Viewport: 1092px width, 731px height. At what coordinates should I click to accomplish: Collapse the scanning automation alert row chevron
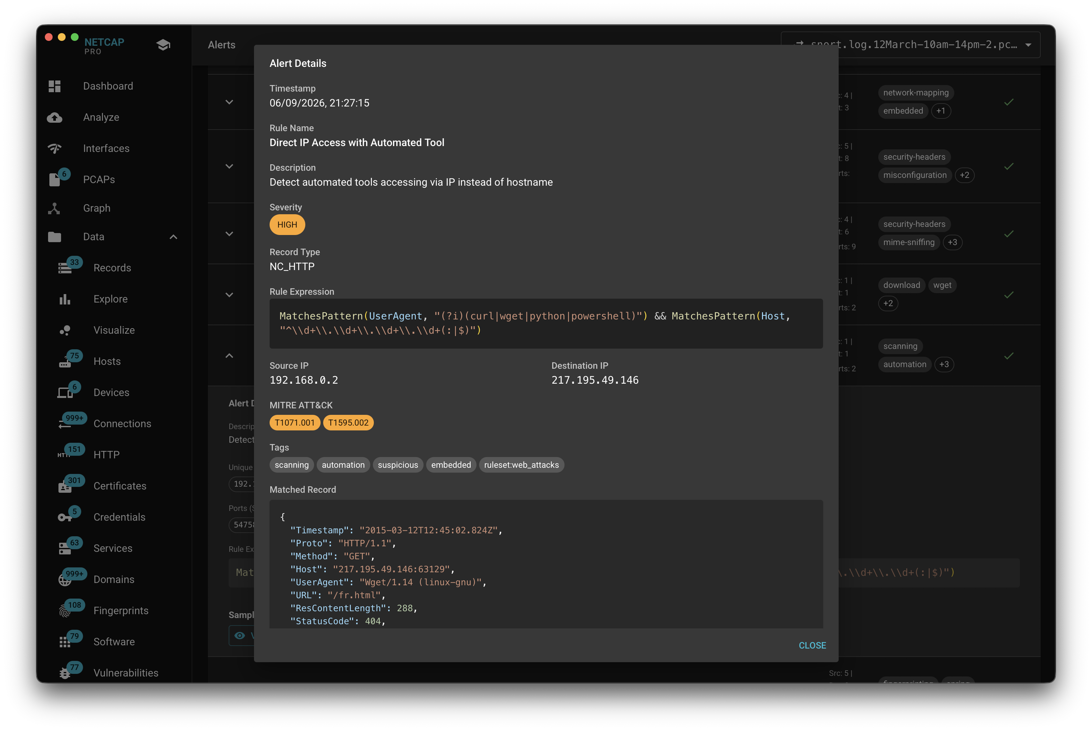tap(230, 356)
